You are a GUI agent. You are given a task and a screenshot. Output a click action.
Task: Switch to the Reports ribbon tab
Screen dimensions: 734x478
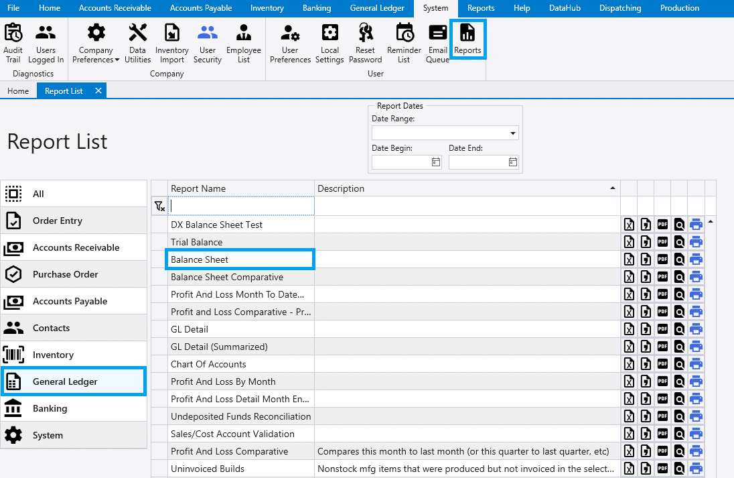pyautogui.click(x=481, y=8)
